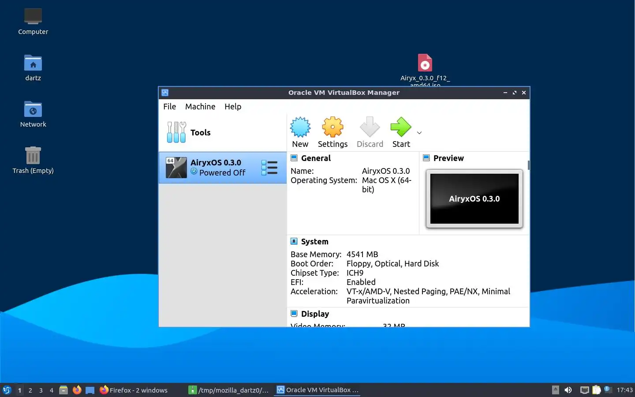Click the VirtualBox title bar app icon
This screenshot has height=397, width=635.
point(165,93)
